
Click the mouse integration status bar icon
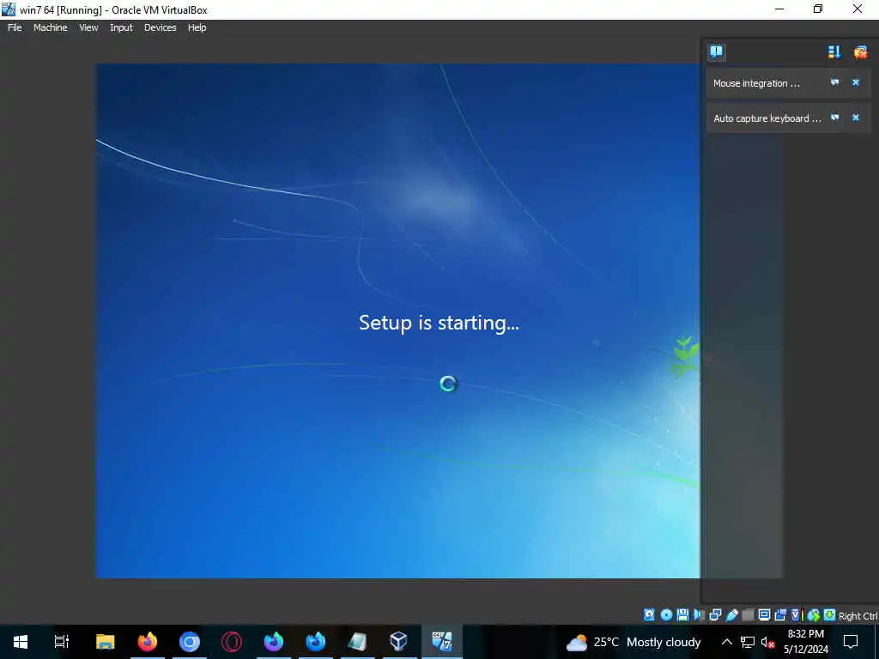pyautogui.click(x=814, y=615)
